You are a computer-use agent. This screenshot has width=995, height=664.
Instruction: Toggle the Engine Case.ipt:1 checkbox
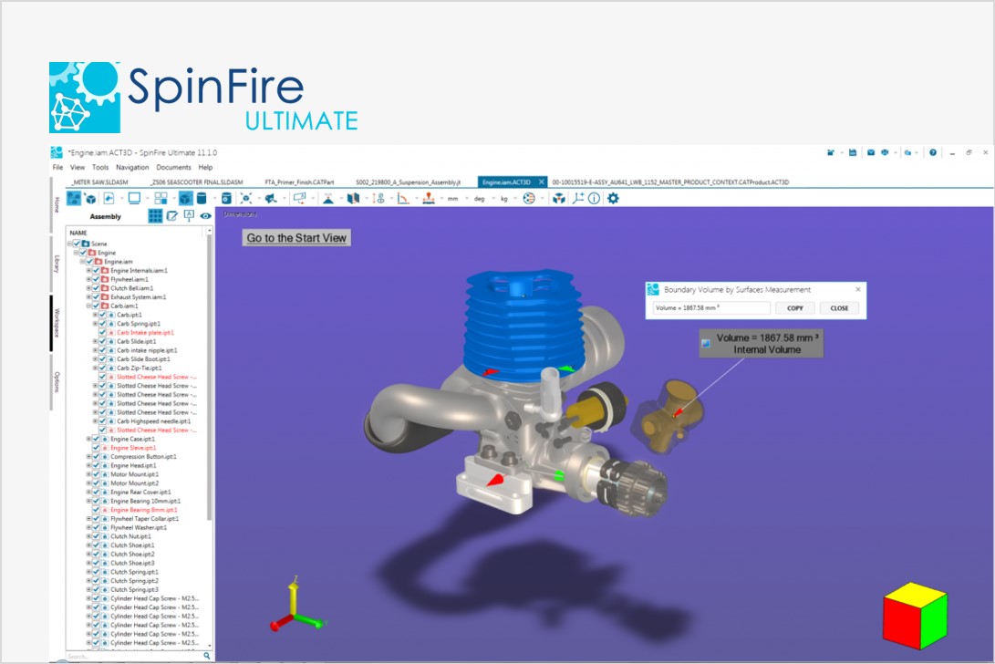tap(96, 439)
